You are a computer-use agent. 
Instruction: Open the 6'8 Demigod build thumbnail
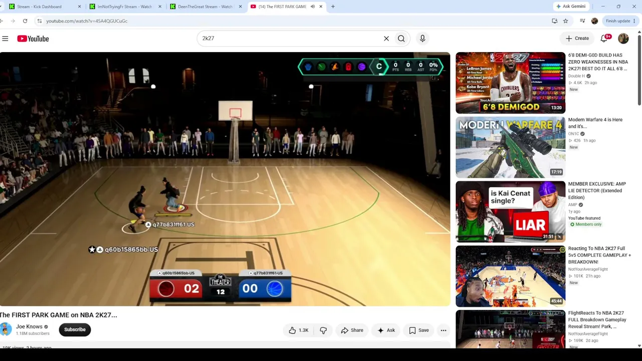click(510, 83)
